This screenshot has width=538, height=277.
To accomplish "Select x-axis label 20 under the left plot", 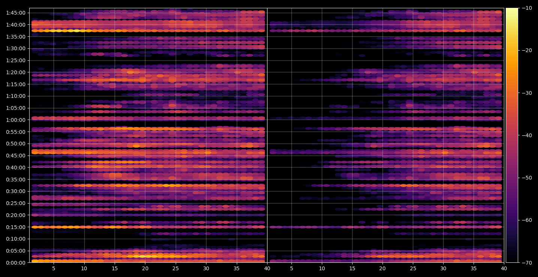I will click(x=145, y=268).
